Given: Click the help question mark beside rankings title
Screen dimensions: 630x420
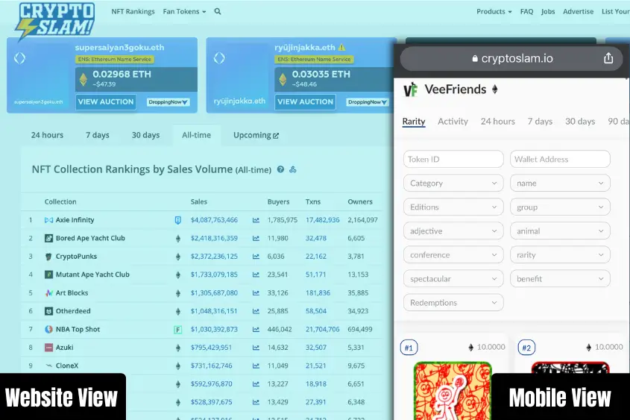Looking at the screenshot, I should [280, 169].
